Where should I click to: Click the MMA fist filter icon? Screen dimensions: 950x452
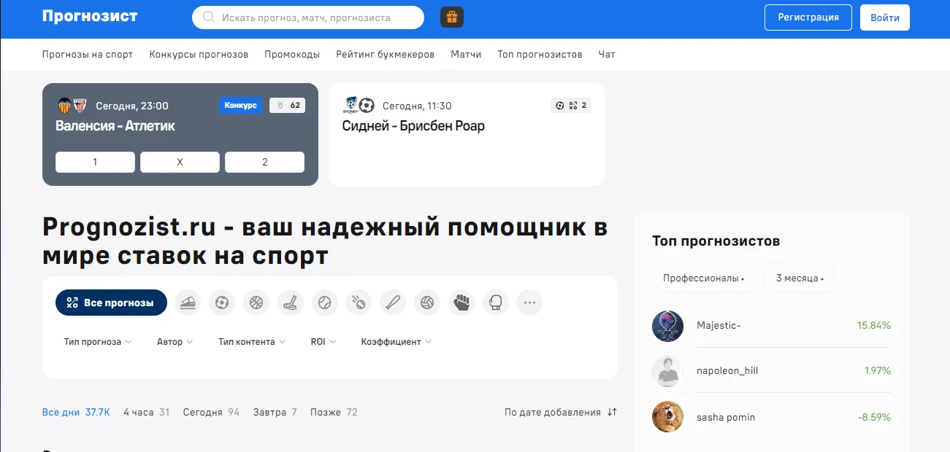461,303
